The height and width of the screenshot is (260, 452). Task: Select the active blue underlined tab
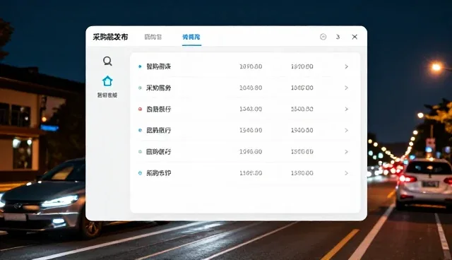191,37
